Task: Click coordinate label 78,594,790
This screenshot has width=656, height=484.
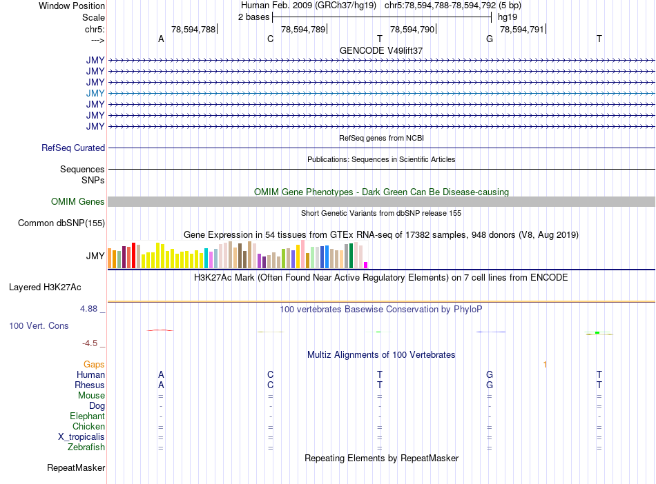Action: click(x=412, y=29)
